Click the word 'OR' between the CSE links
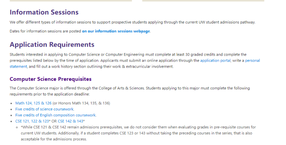This screenshot has width=286, height=145. (x=54, y=121)
